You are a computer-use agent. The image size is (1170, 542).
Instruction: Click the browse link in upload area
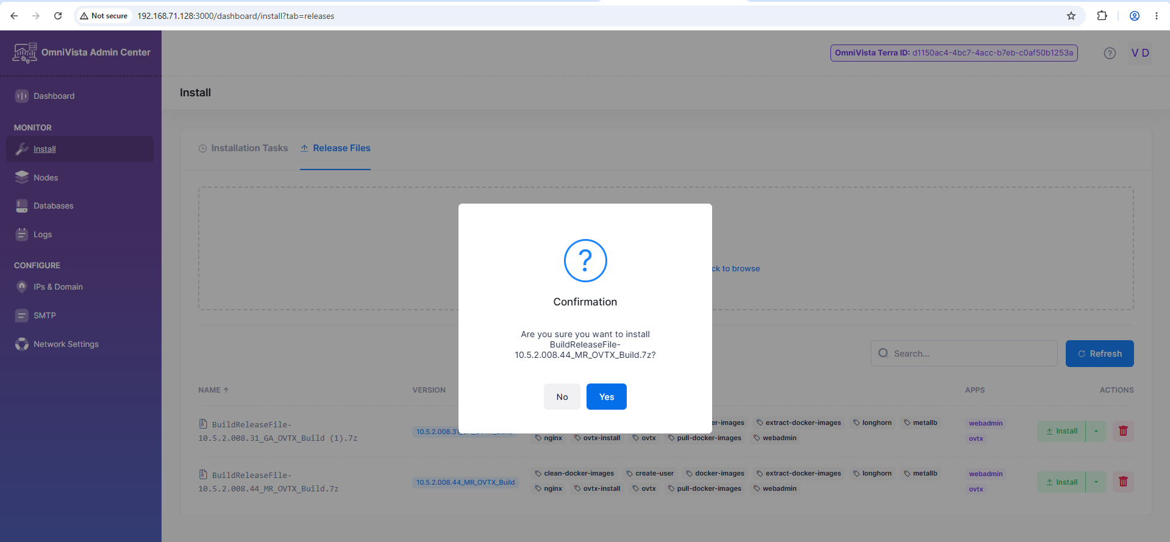point(736,269)
